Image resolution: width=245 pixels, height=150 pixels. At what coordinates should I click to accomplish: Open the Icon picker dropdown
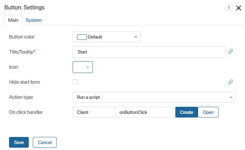click(83, 67)
